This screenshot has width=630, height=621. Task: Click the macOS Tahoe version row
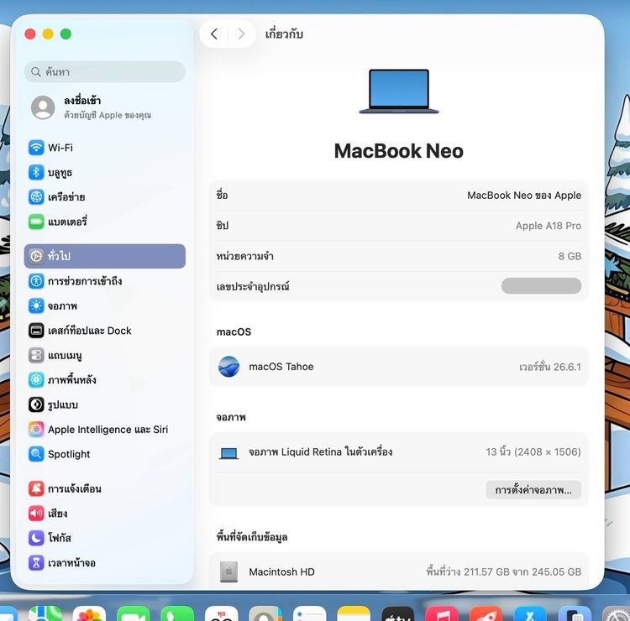click(x=398, y=367)
